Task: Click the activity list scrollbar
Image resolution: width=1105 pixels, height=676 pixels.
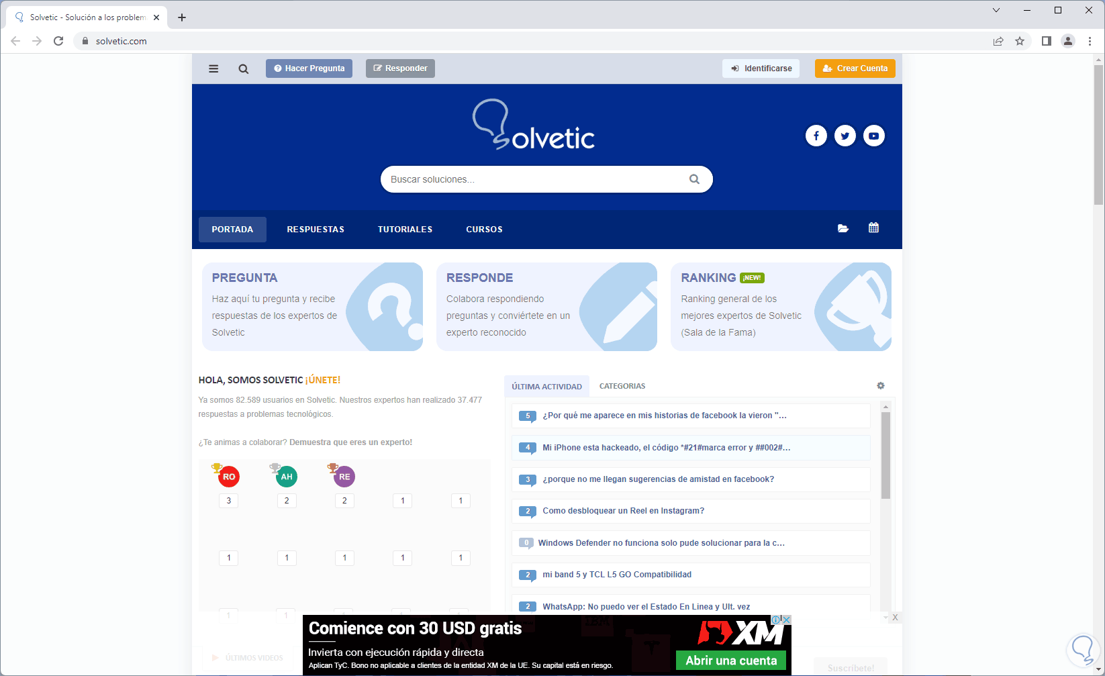Action: click(885, 455)
